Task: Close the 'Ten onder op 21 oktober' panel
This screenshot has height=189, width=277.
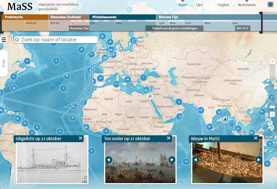Action: [169, 138]
